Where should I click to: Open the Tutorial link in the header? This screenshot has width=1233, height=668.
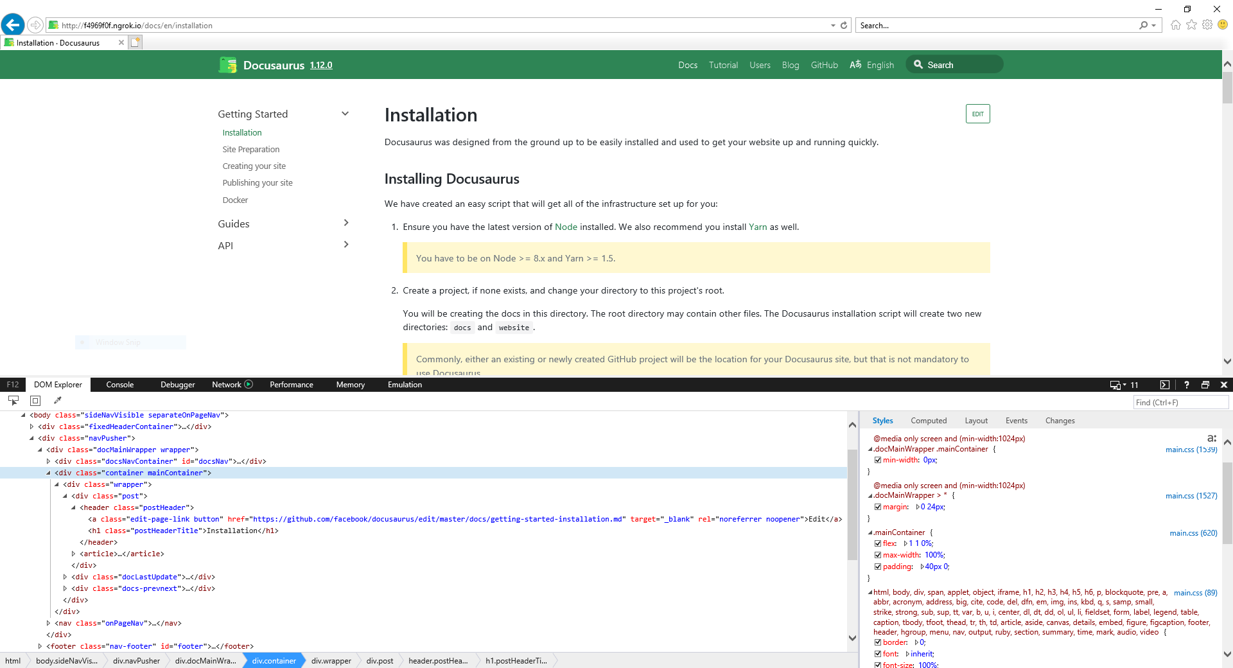pyautogui.click(x=723, y=65)
